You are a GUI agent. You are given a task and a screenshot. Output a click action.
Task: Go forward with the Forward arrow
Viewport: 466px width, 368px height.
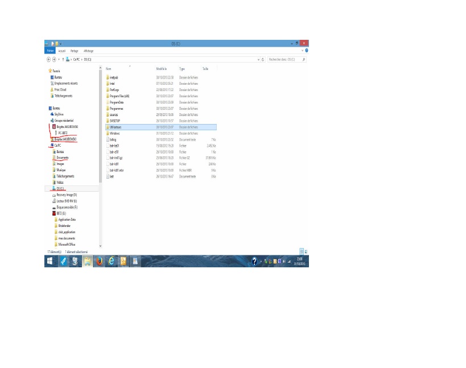(x=54, y=59)
